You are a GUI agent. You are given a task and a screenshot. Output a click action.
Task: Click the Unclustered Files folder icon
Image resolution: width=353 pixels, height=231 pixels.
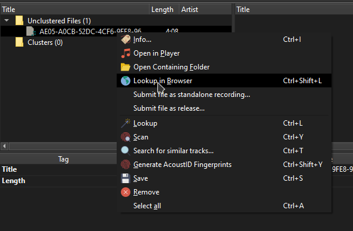click(x=19, y=20)
